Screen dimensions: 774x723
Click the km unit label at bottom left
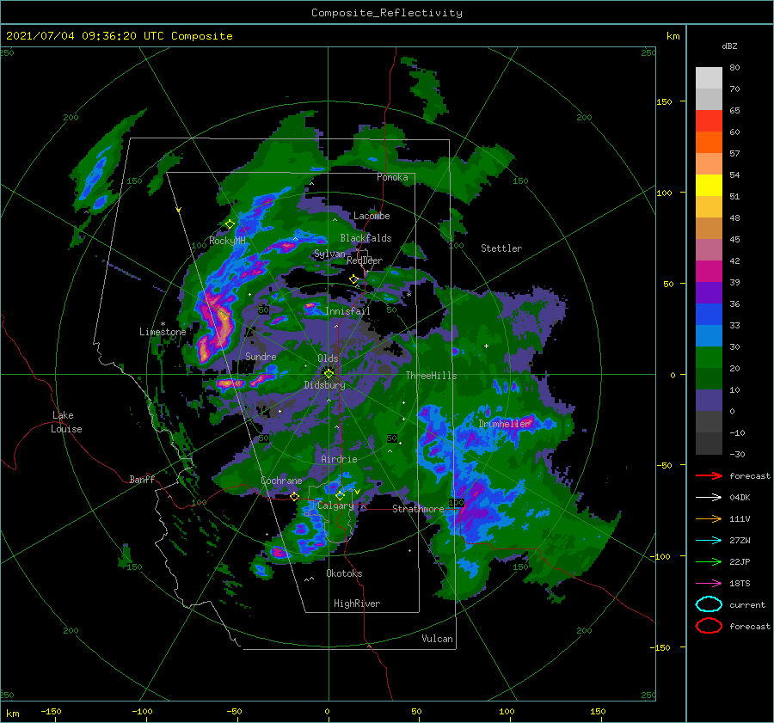(x=12, y=714)
